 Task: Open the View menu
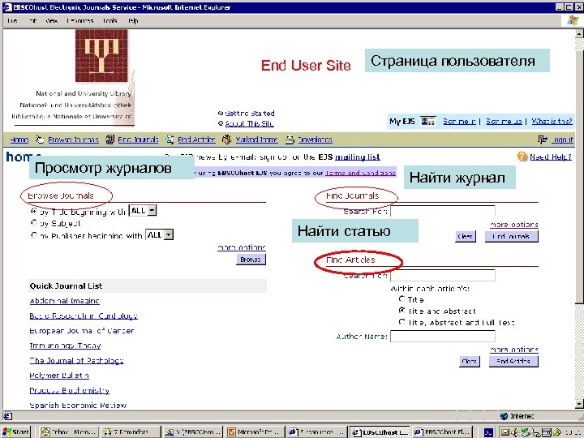tap(51, 20)
